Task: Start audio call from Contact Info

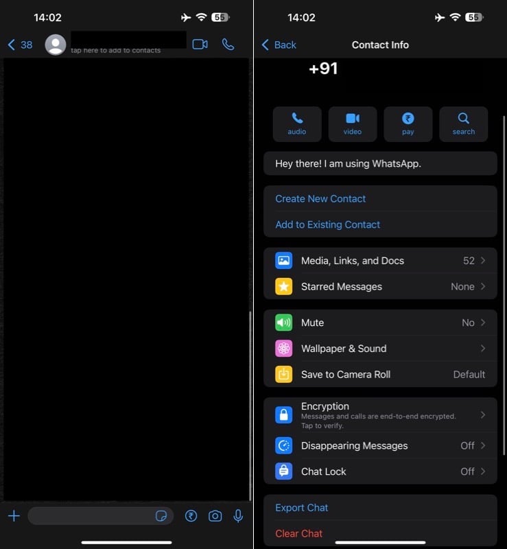Action: click(x=297, y=124)
